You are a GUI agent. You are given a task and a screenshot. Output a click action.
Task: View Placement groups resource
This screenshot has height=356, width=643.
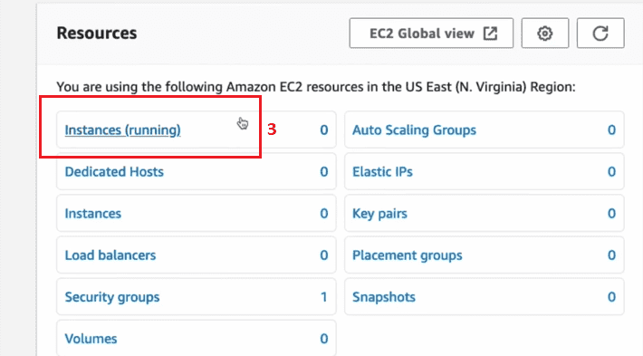[408, 255]
